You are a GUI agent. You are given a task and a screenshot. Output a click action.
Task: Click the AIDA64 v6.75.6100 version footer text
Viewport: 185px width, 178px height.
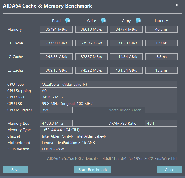[x=112, y=158]
